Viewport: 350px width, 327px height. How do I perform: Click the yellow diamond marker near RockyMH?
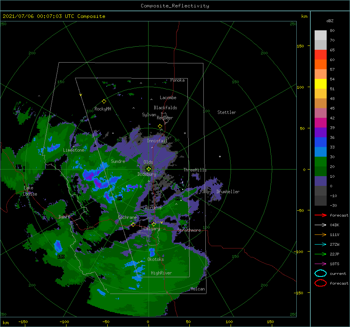pos(104,101)
